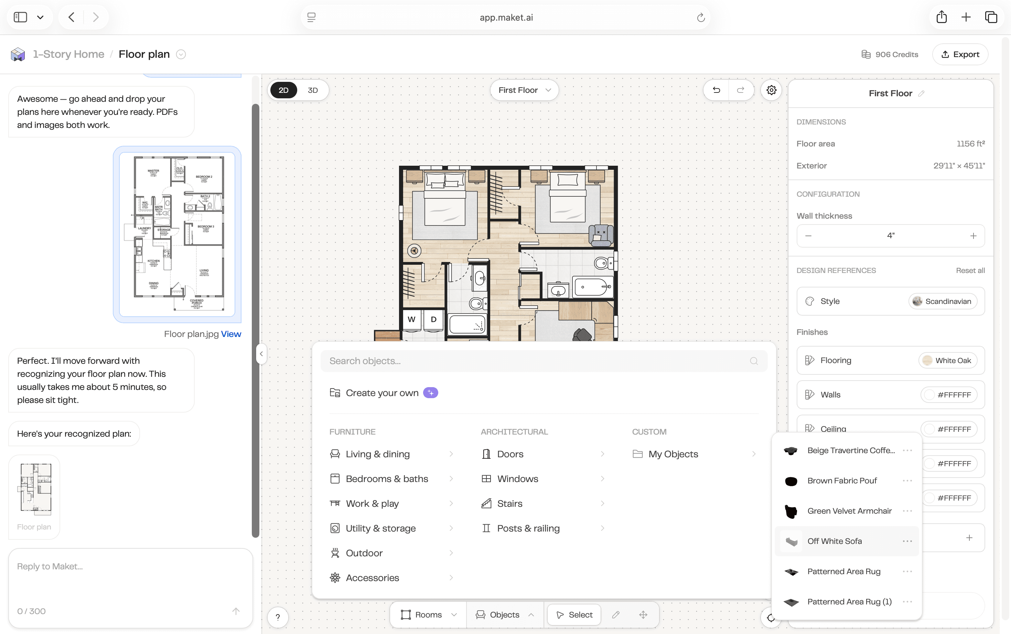This screenshot has width=1011, height=634.
Task: Open canvas settings gear icon
Action: pyautogui.click(x=771, y=90)
